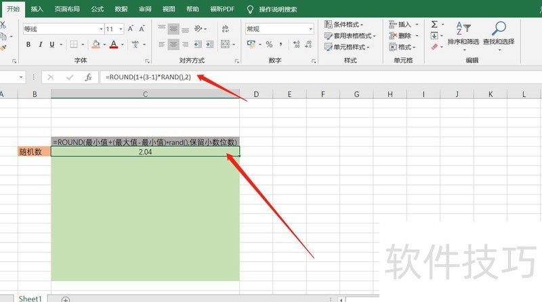Increase indent icon

pyautogui.click(x=210, y=44)
